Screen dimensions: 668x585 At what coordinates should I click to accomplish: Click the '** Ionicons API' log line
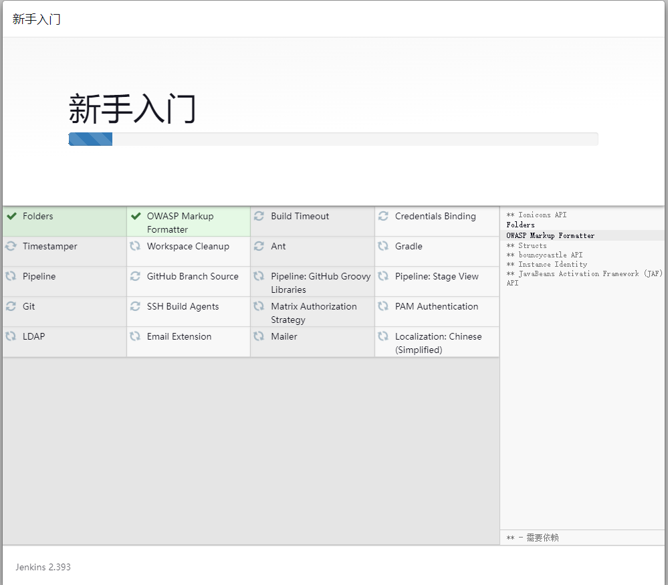[x=536, y=215]
